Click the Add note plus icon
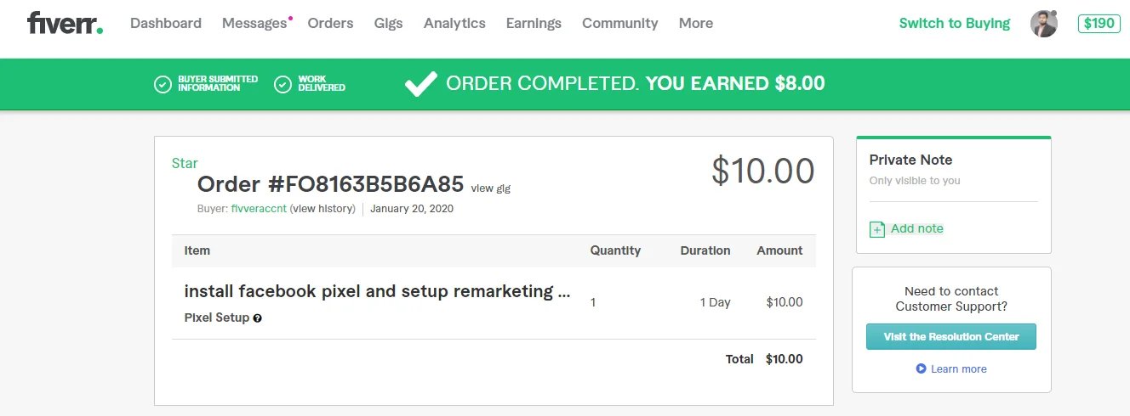Viewport: 1130px width, 416px height. (x=877, y=229)
